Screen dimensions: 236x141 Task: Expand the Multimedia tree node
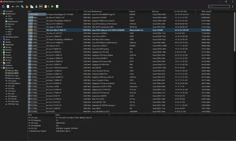coord(1,45)
